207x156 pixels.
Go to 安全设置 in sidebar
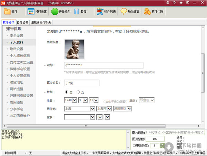[x=17, y=35]
